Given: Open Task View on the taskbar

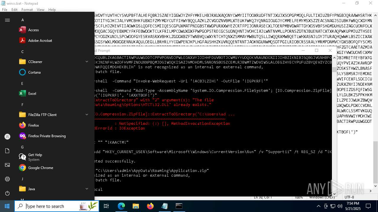Looking at the screenshot, I should (106, 206).
